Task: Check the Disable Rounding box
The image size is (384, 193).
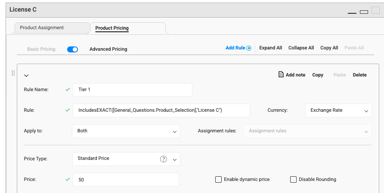Action: tap(293, 179)
